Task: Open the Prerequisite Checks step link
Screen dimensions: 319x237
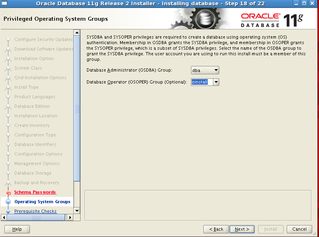Action: [x=35, y=211]
